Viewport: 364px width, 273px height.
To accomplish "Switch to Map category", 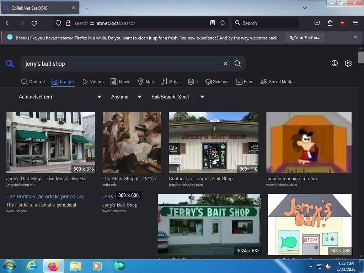I will (x=146, y=82).
